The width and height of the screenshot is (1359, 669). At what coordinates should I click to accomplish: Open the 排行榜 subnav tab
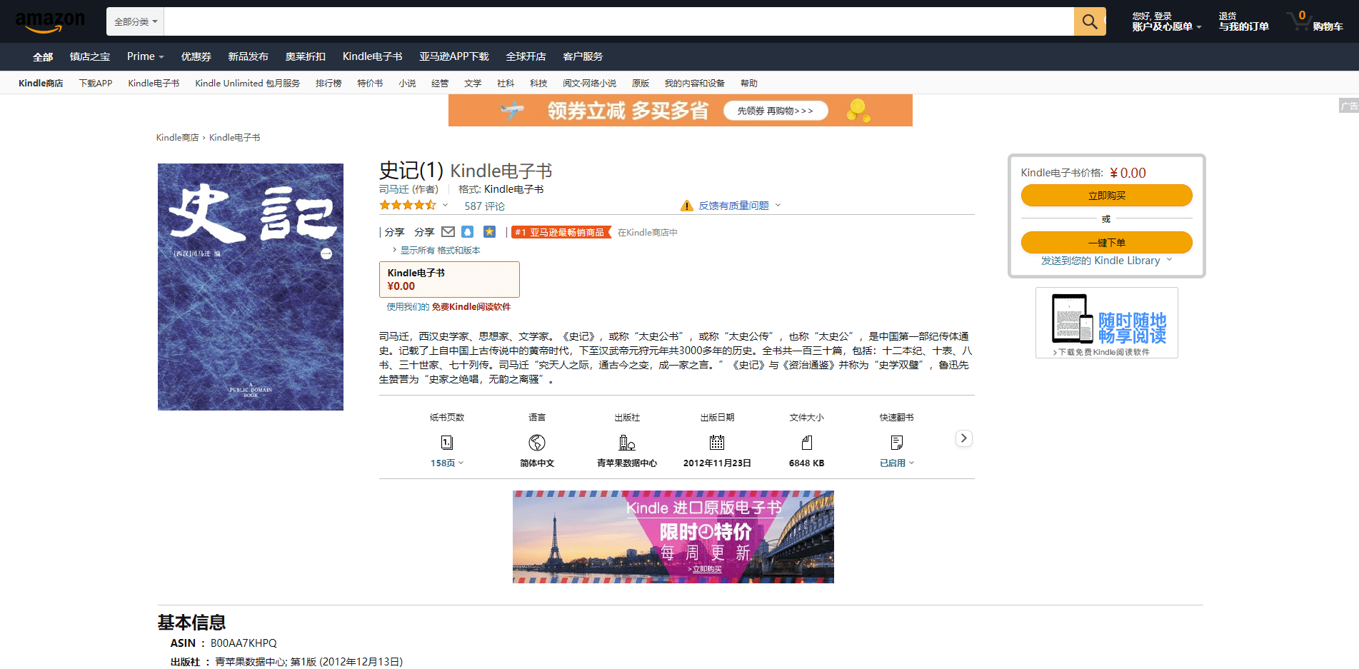(x=329, y=84)
